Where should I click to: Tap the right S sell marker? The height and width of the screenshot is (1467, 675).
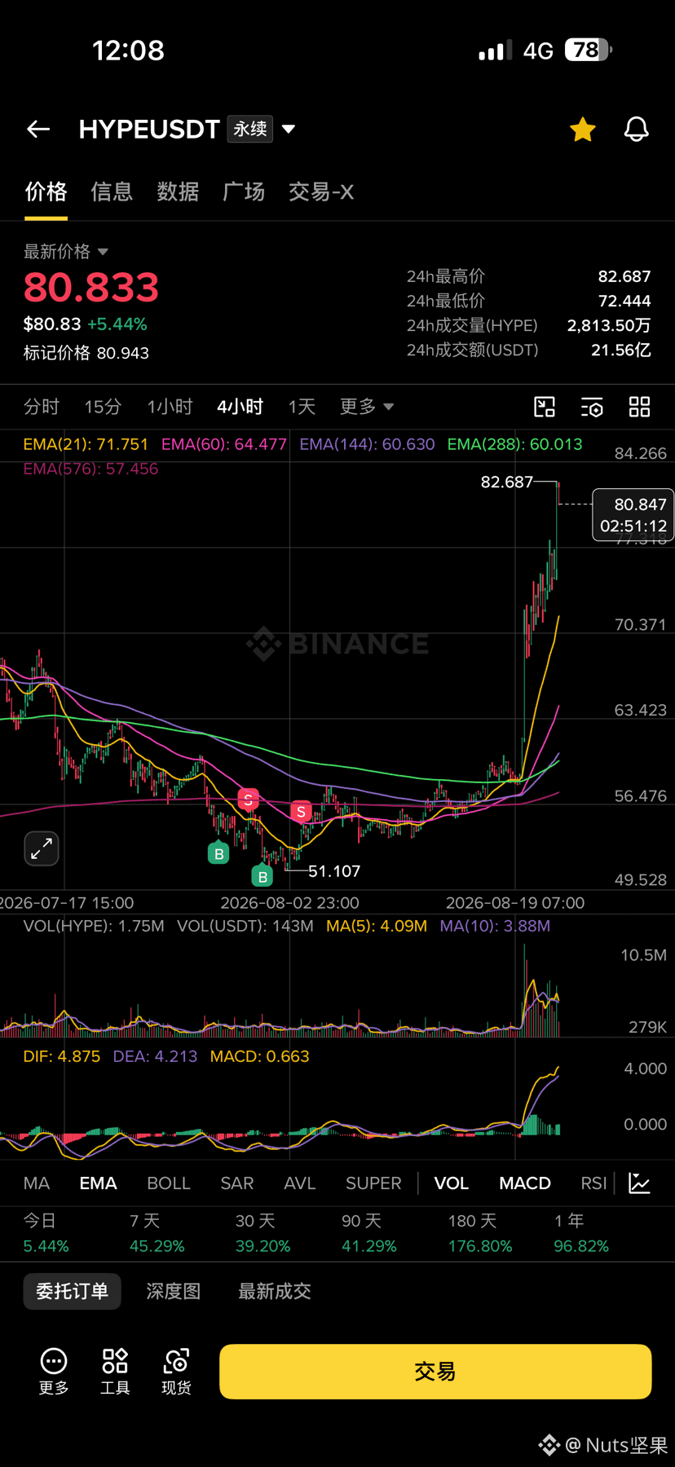click(x=301, y=811)
